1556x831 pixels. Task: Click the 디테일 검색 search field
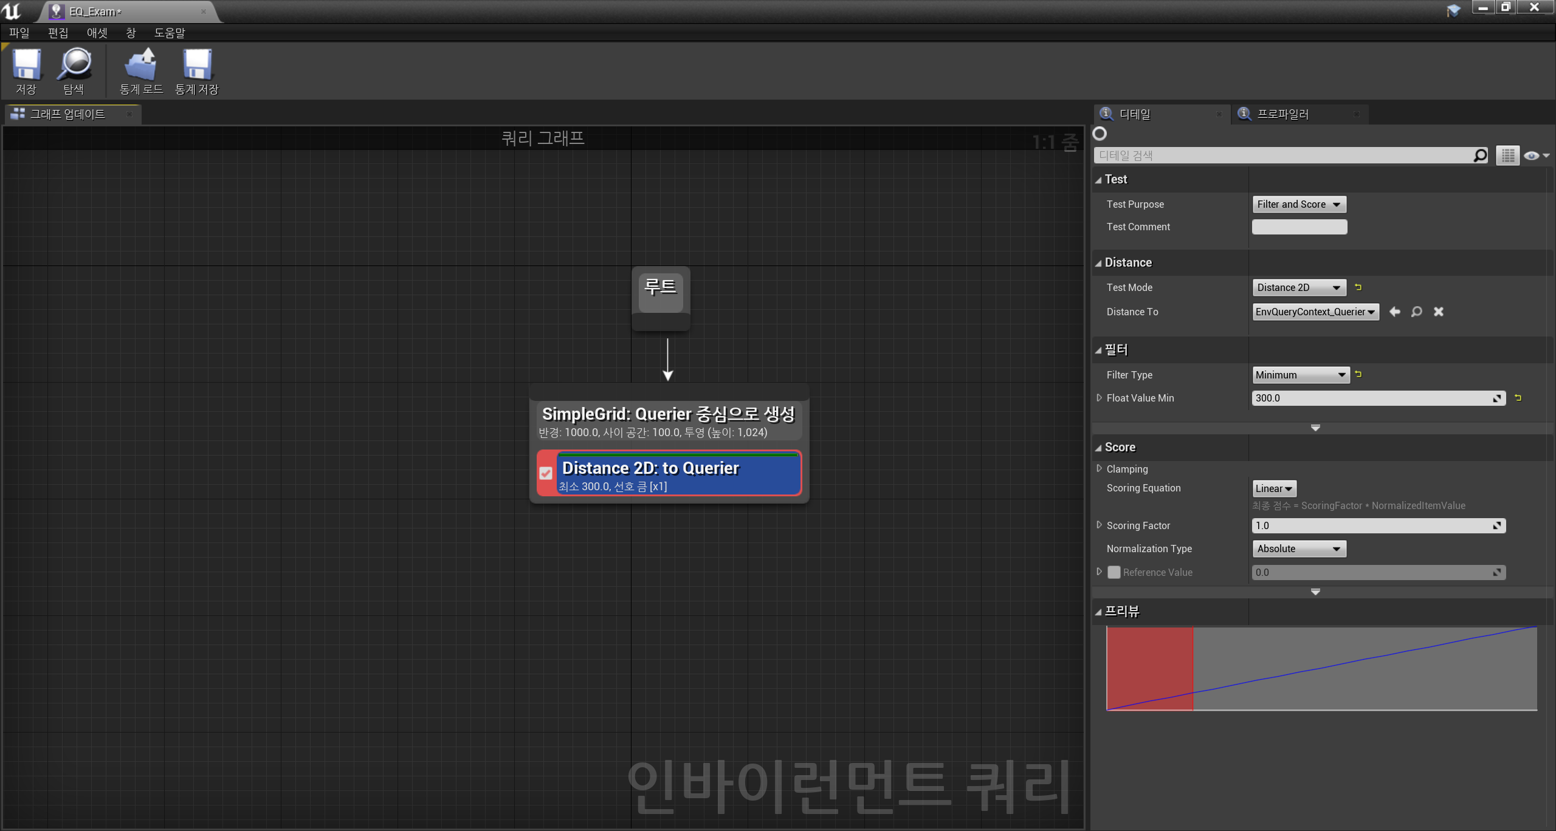(x=1282, y=156)
